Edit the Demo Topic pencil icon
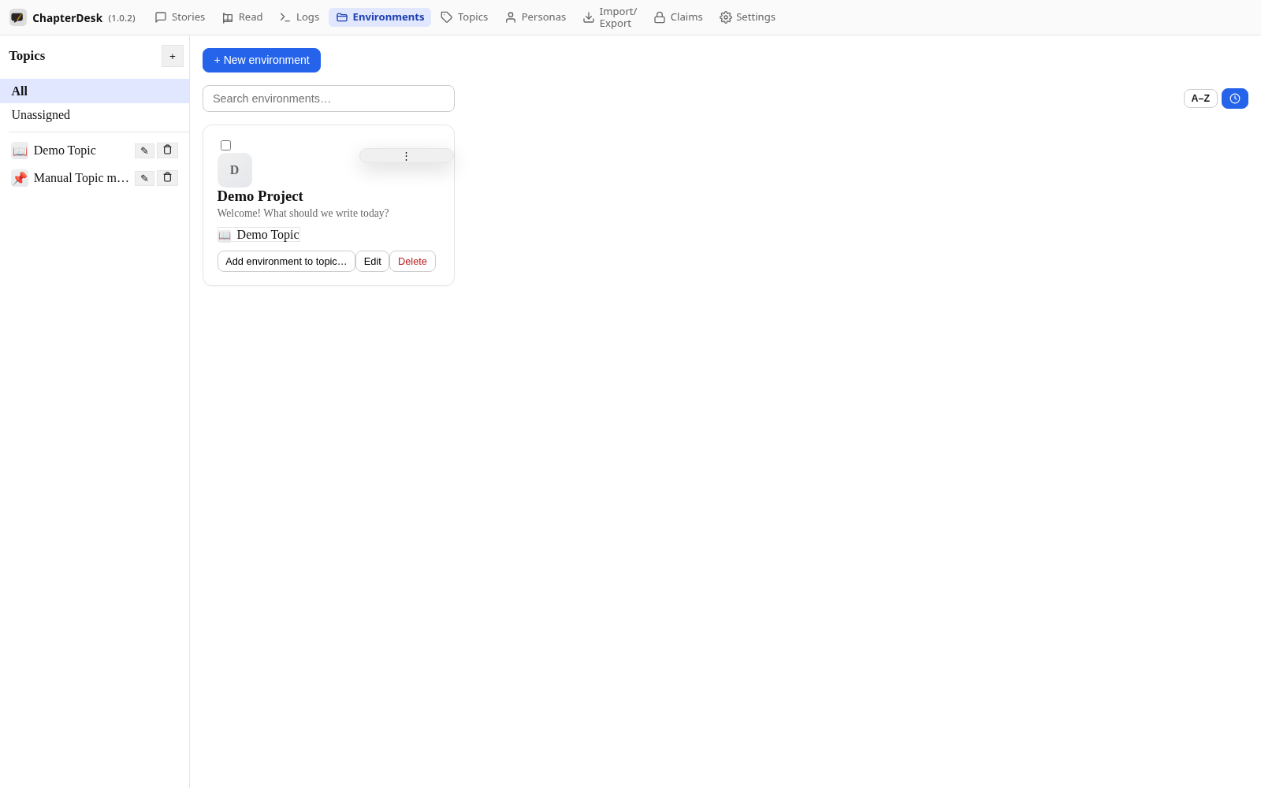1261x788 pixels. coord(144,151)
